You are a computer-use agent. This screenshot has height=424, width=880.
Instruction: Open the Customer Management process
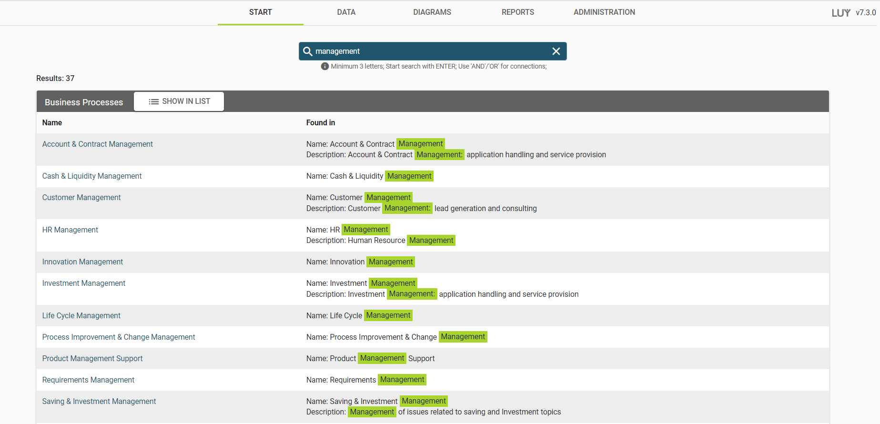tap(81, 198)
